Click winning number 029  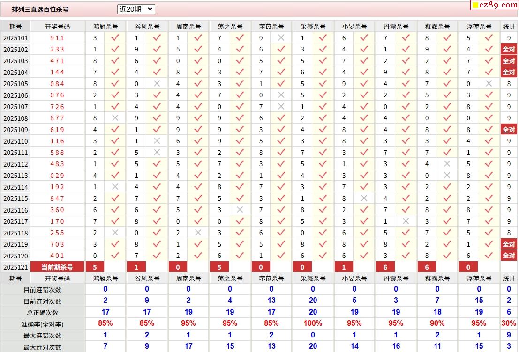57,176
